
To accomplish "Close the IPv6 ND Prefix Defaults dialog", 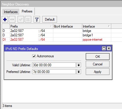I will [x=109, y=48].
